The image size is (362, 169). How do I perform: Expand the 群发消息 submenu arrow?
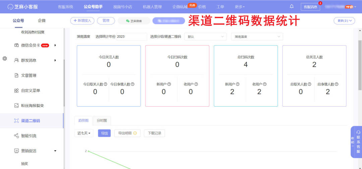[x=55, y=60]
